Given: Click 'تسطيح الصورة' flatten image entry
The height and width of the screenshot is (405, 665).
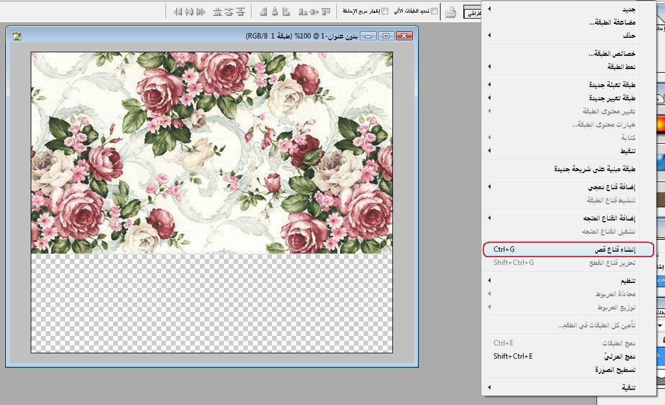Looking at the screenshot, I should 616,370.
